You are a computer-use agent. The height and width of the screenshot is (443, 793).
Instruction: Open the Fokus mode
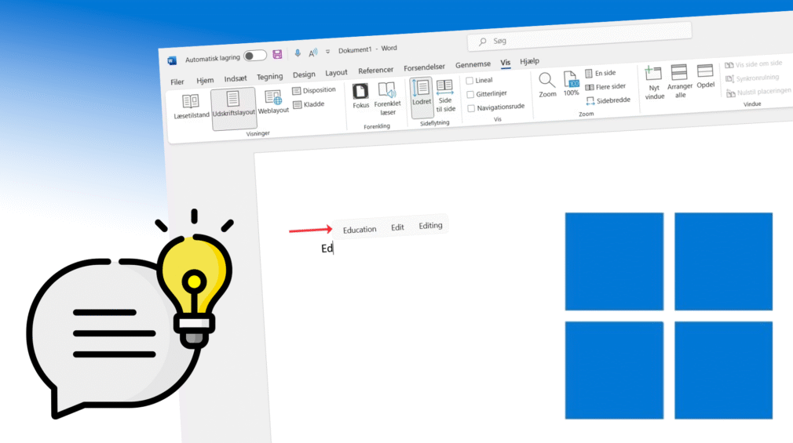[360, 91]
